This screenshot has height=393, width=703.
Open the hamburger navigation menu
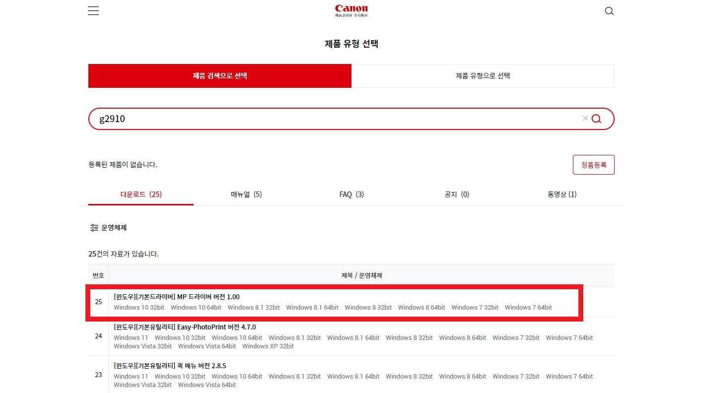click(x=93, y=10)
